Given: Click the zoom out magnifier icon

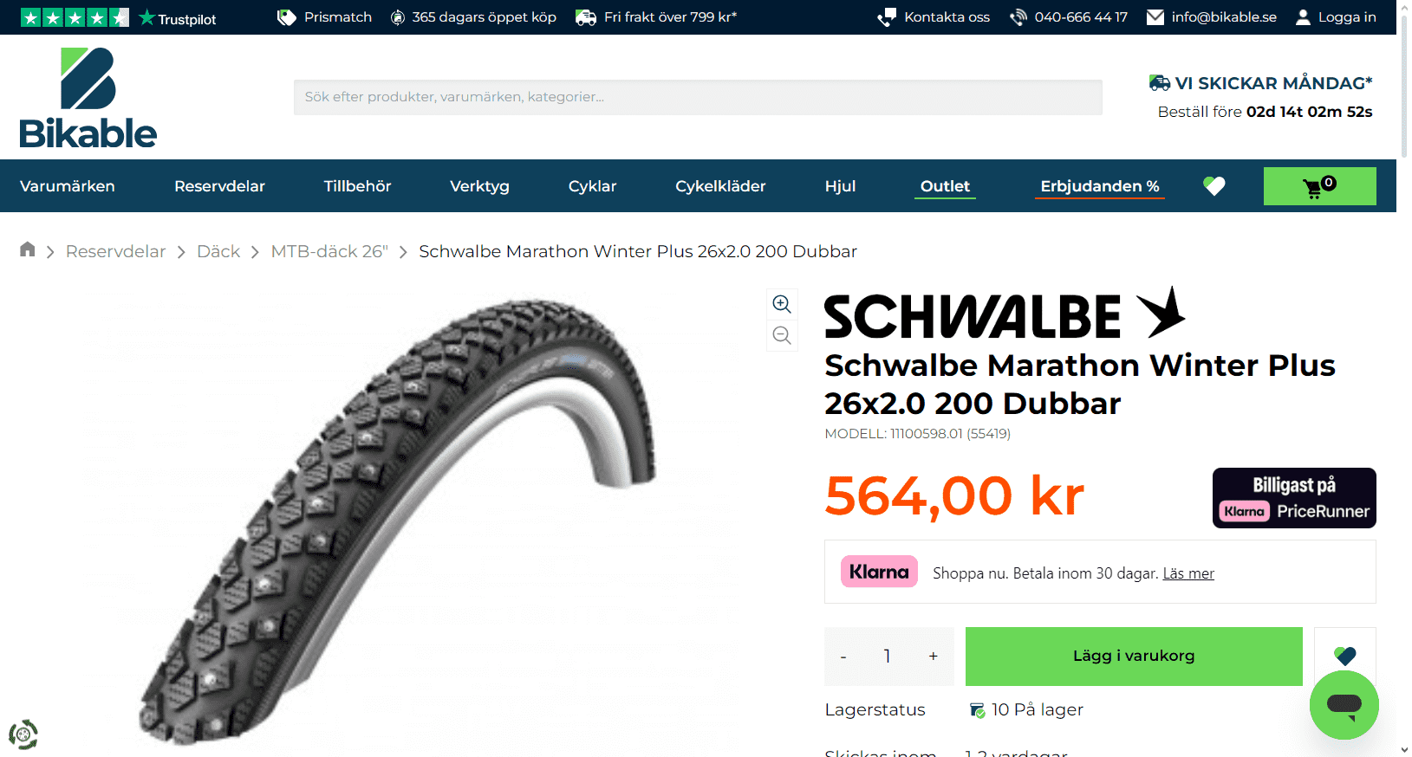Looking at the screenshot, I should [782, 335].
